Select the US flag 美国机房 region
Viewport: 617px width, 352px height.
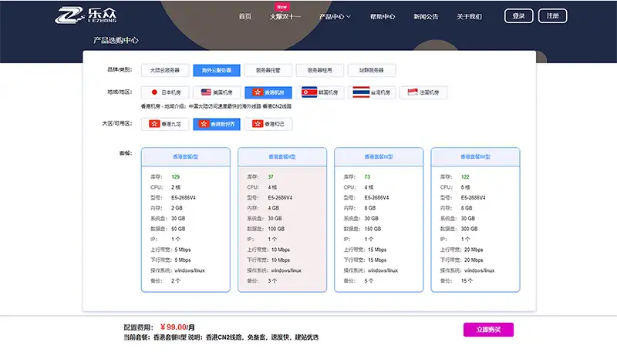point(217,92)
